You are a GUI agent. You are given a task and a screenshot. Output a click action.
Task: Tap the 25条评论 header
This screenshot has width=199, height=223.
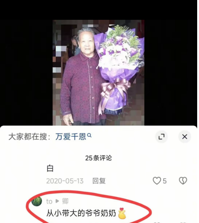[x=99, y=158]
